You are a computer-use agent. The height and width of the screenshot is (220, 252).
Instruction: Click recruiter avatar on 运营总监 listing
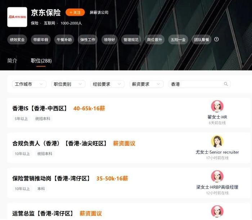tap(217, 211)
